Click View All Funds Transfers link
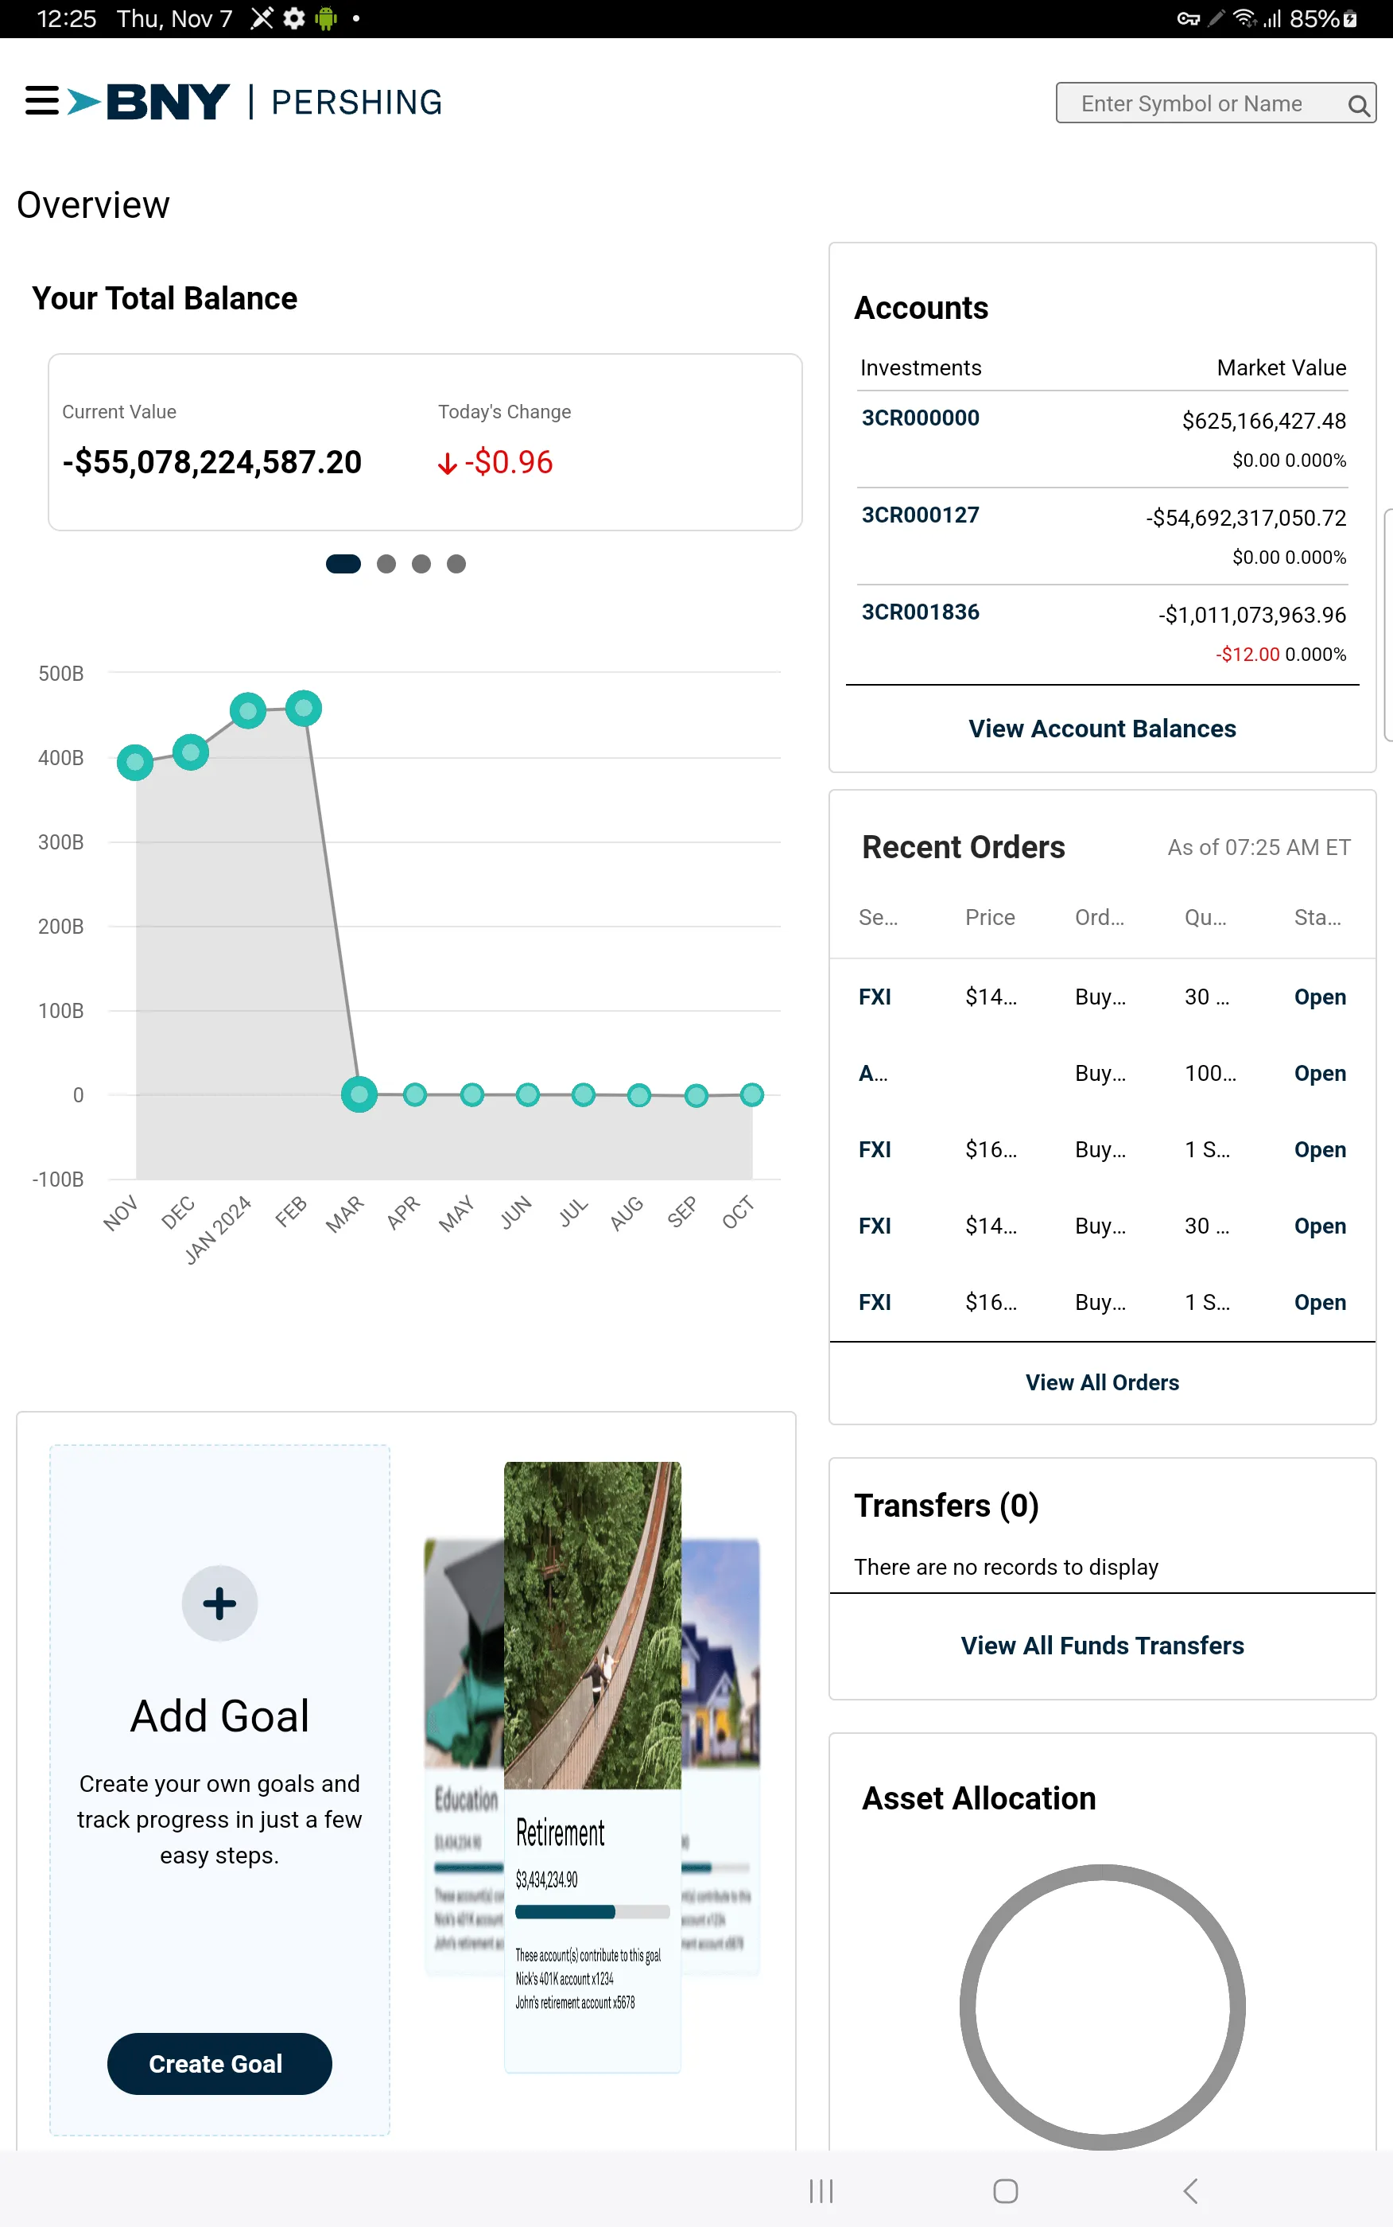This screenshot has width=1393, height=2227. click(x=1102, y=1646)
